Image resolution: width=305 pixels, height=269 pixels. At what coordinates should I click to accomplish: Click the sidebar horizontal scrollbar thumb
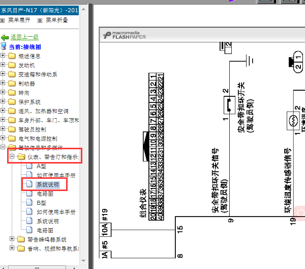[37, 267]
